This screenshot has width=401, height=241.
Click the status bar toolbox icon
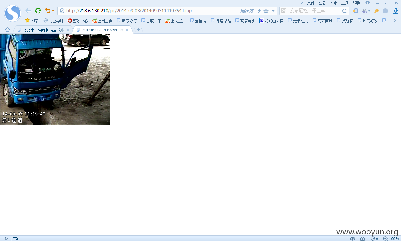[362, 238]
